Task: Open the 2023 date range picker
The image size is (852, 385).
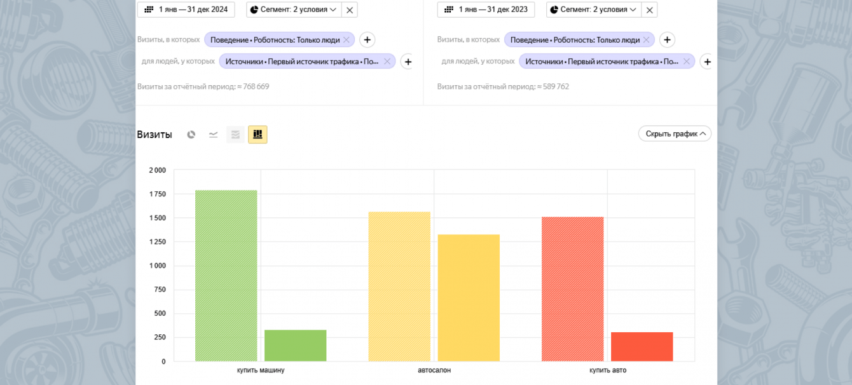Action: [x=486, y=10]
